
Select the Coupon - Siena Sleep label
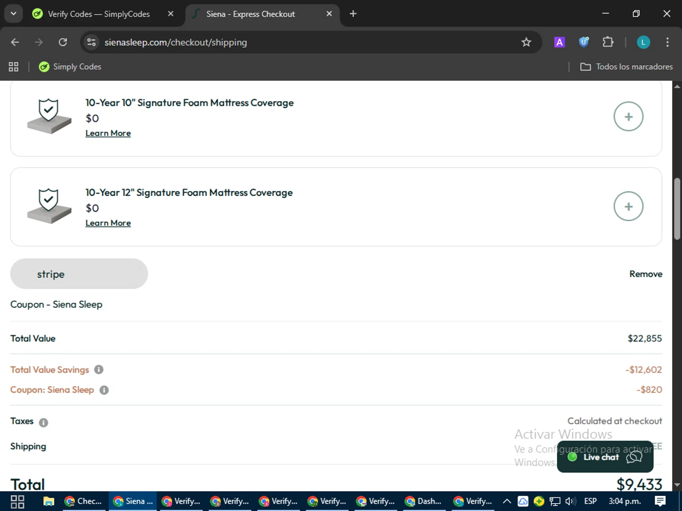(56, 304)
